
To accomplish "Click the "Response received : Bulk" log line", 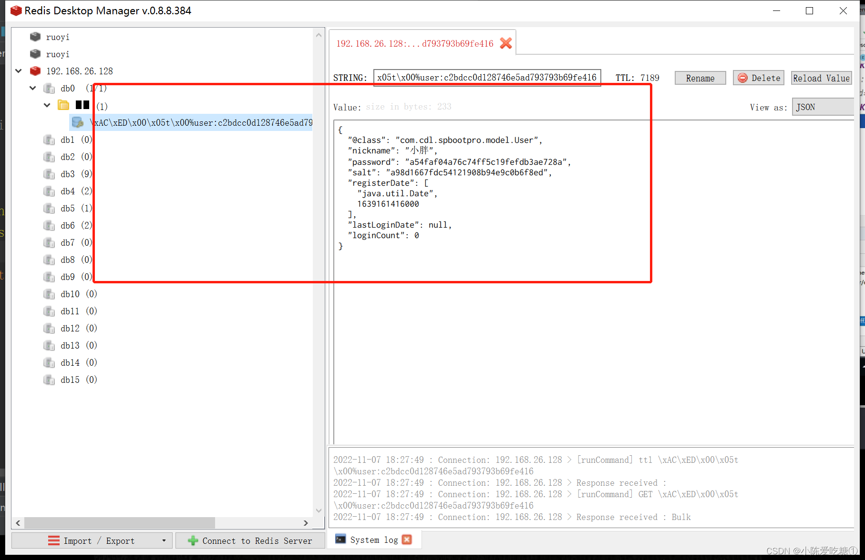I will 512,517.
